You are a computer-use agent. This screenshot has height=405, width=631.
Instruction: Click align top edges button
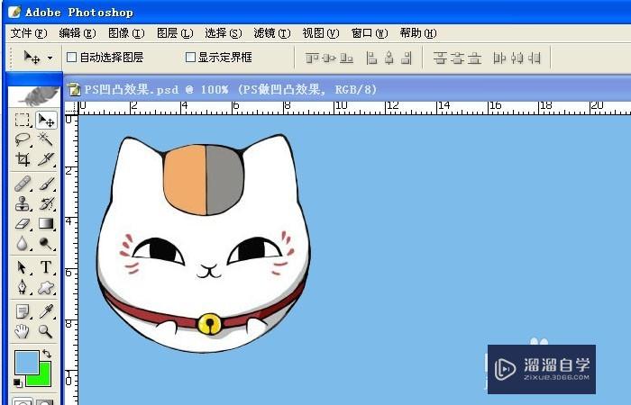tap(312, 58)
